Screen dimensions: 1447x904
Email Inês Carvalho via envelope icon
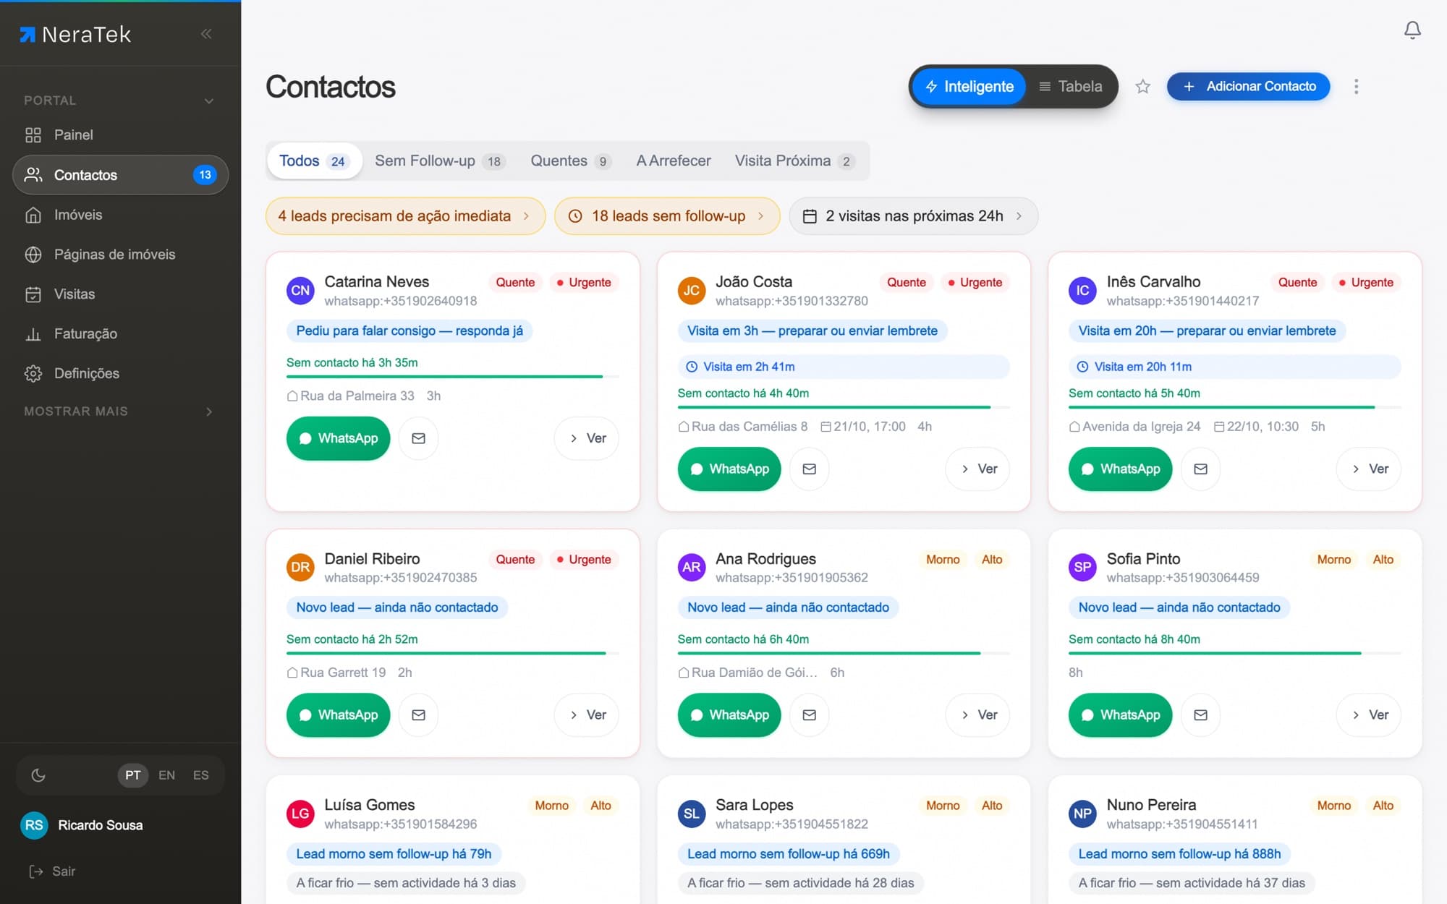click(1200, 469)
